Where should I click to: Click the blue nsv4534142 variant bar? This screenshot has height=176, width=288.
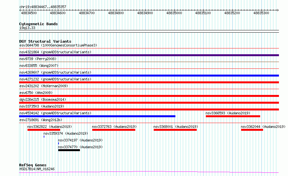click(97, 116)
